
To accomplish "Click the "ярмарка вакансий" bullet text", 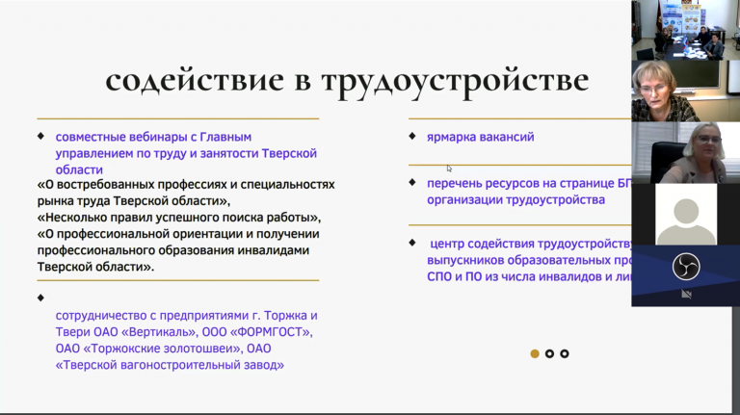I will tap(480, 137).
